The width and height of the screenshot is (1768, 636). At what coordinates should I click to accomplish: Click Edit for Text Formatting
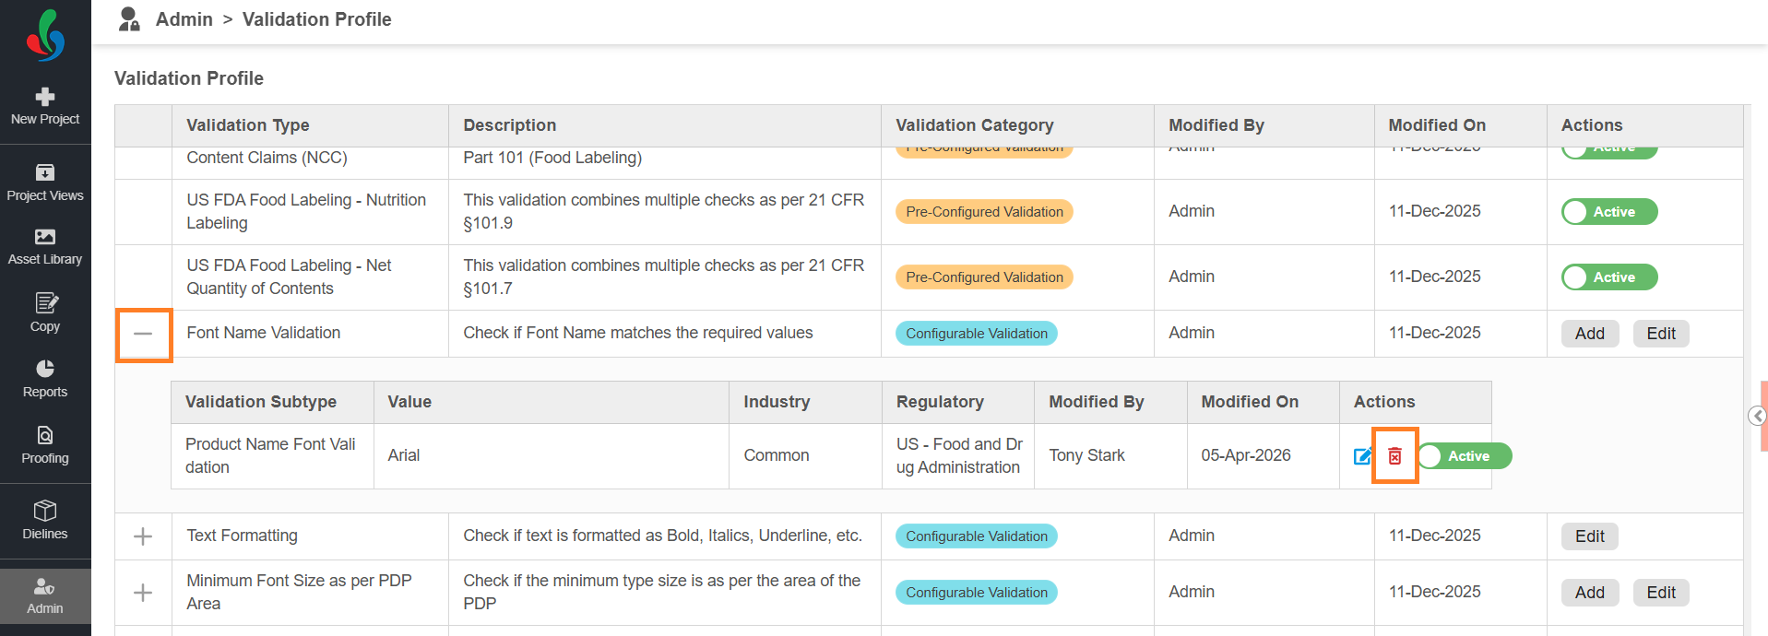(1589, 536)
